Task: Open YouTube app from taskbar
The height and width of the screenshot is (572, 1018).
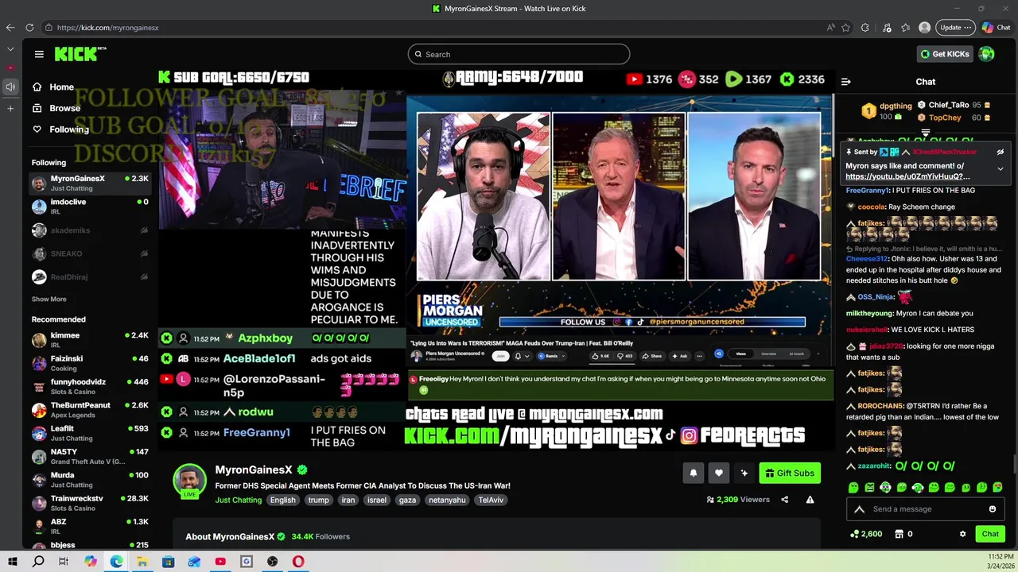Action: tap(220, 562)
